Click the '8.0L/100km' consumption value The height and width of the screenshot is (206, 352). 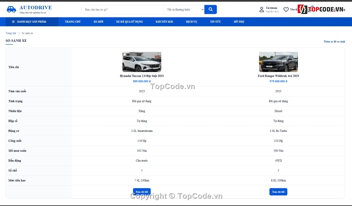[x=278, y=180]
